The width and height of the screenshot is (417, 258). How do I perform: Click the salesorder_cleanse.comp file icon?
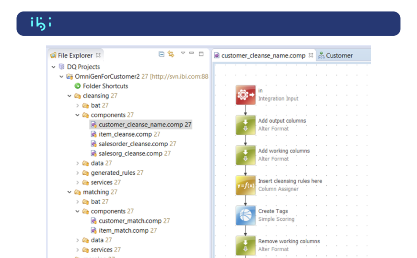point(93,144)
